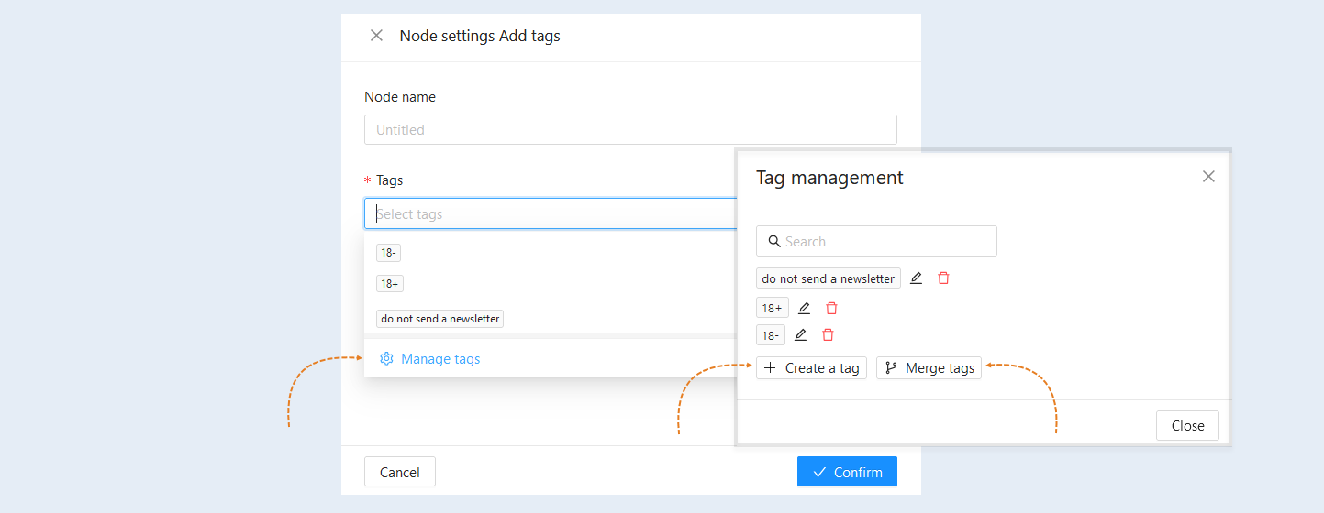The width and height of the screenshot is (1324, 513).
Task: Delete the 'do not send a newsletter' tag
Action: pos(943,278)
